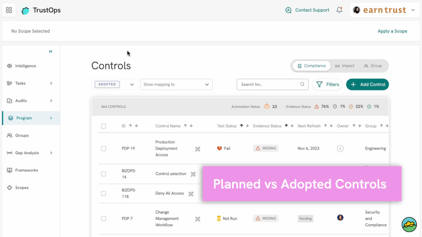422x237 pixels.
Task: Click the mapping icon next to Deny All Access
Action: (191, 194)
